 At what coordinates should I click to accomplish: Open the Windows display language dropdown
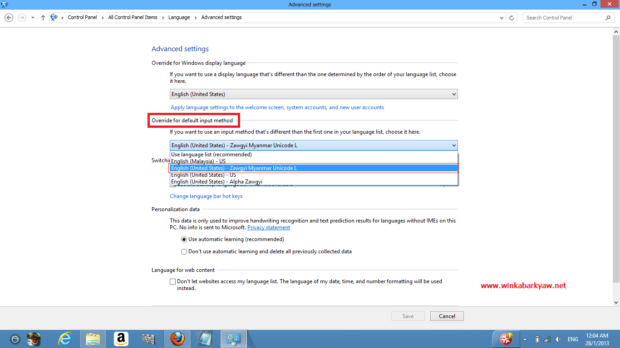click(x=314, y=94)
